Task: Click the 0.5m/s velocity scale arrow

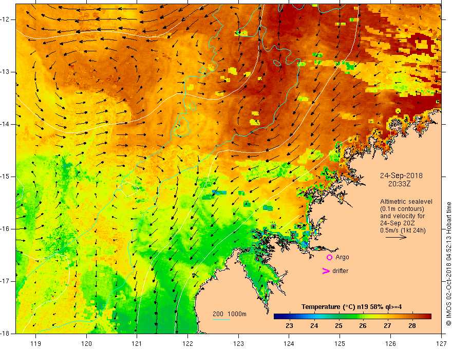Action: (396, 237)
